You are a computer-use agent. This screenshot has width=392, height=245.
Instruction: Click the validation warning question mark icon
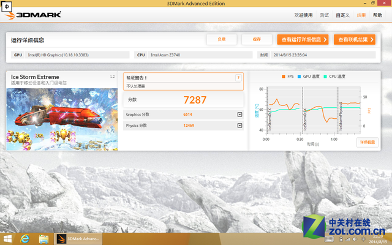click(x=238, y=78)
